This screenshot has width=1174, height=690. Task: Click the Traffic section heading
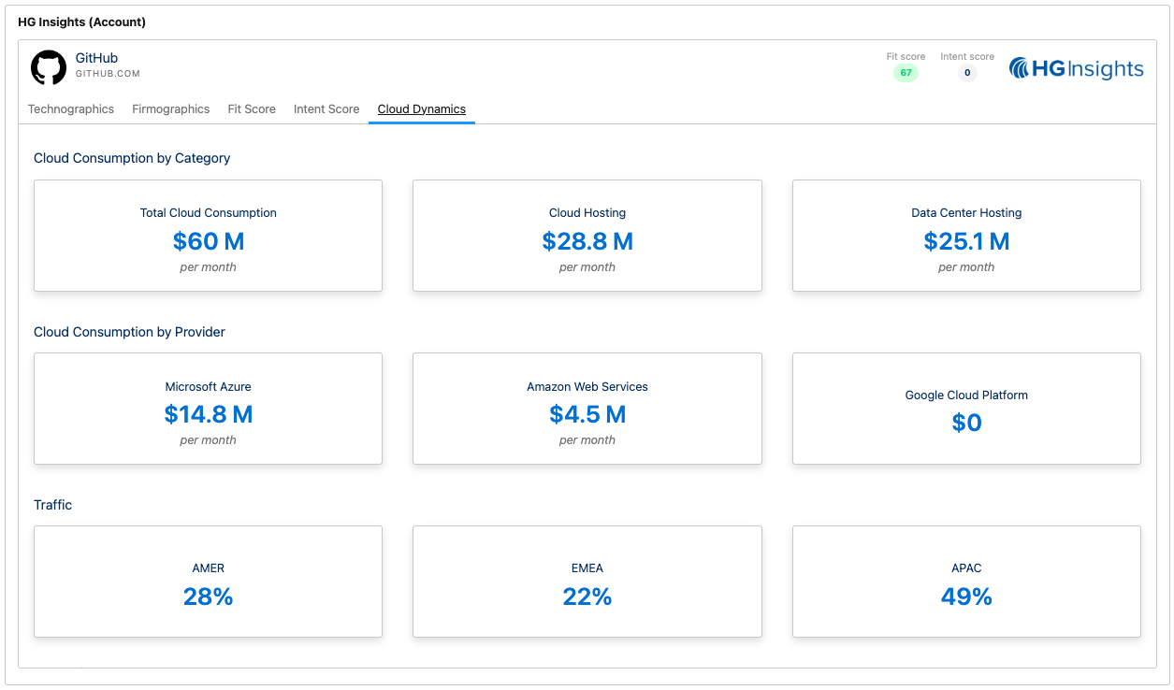click(52, 505)
